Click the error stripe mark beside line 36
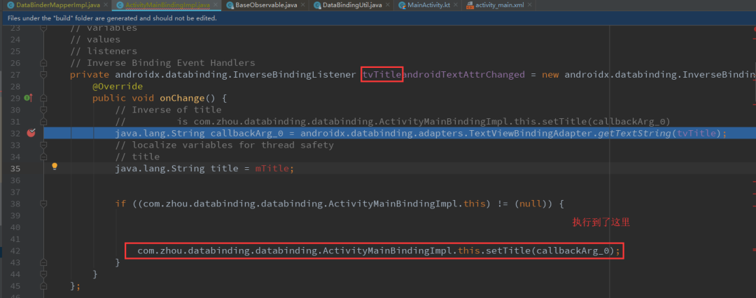Viewport: 756px width, 298px height. 754,180
